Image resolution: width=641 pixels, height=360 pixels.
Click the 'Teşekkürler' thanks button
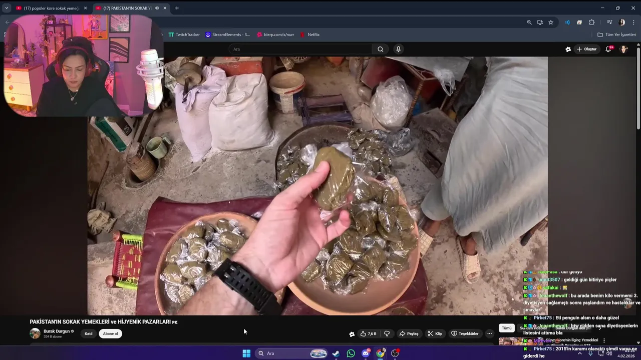(465, 333)
